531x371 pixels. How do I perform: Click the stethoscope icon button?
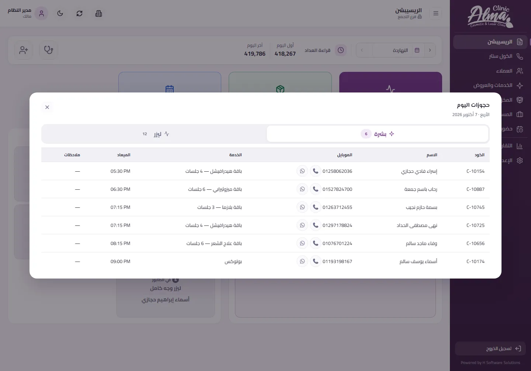coord(49,50)
